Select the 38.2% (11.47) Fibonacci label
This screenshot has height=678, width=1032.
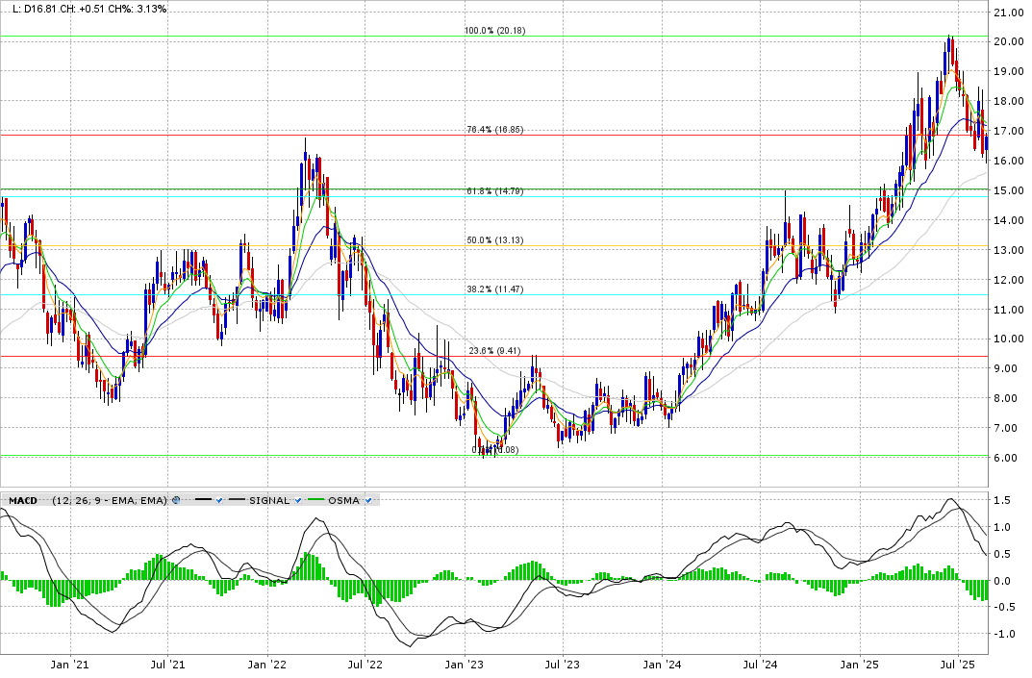[x=494, y=289]
